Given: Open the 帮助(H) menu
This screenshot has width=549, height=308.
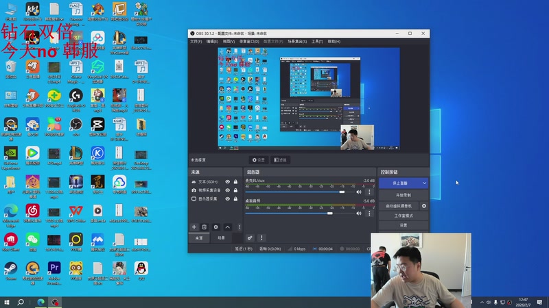Looking at the screenshot, I should (334, 42).
